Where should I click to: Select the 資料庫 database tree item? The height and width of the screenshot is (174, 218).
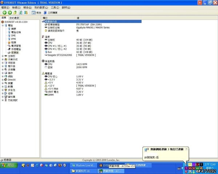11,97
